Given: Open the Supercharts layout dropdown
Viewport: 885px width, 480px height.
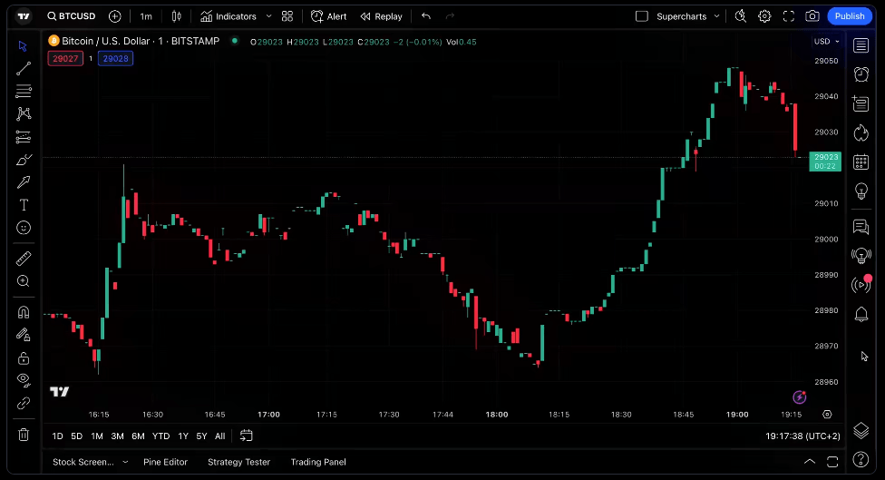Looking at the screenshot, I should [x=688, y=16].
